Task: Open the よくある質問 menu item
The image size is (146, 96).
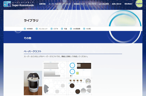Action: pos(104,4)
